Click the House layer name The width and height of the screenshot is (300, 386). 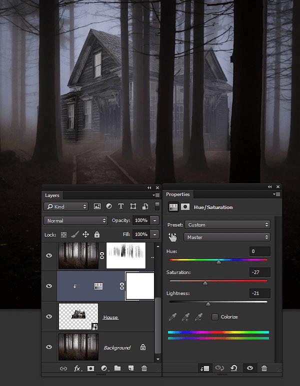(110, 317)
